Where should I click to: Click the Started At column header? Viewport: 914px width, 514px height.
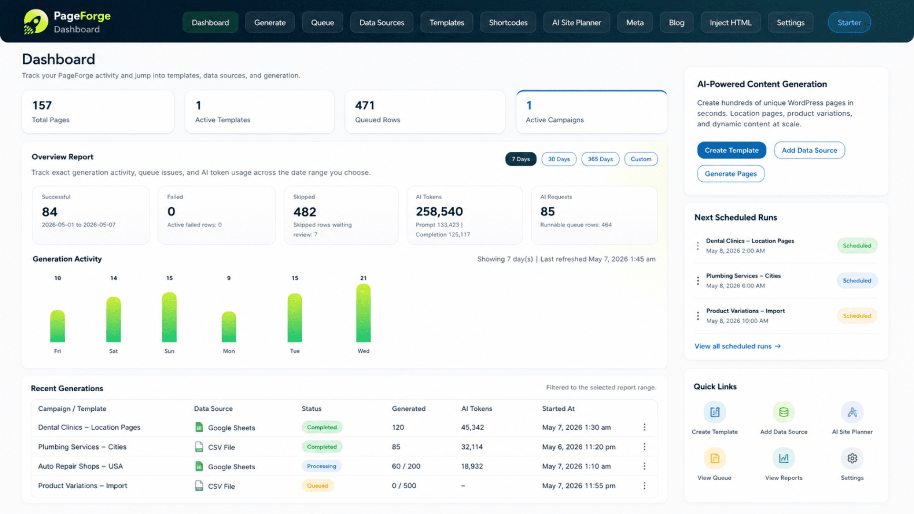coord(558,408)
